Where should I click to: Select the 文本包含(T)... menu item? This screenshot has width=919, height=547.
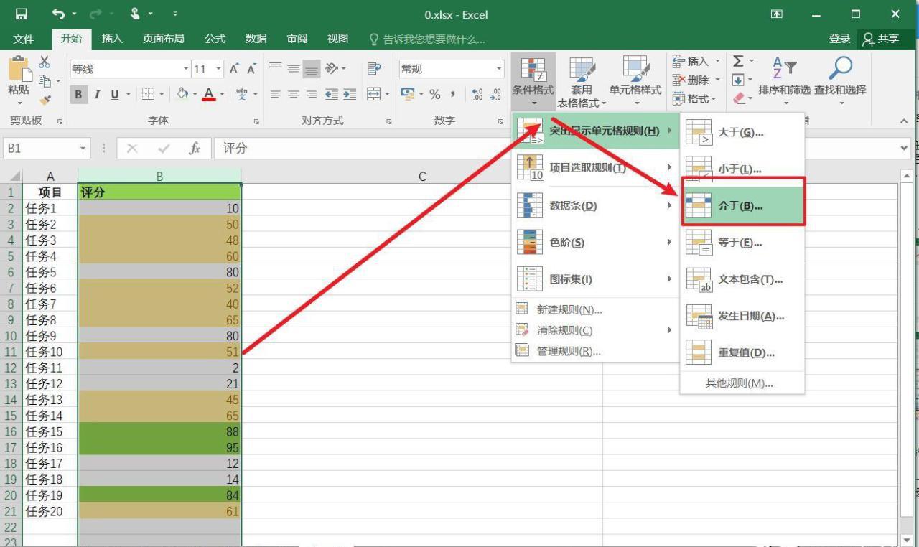[742, 279]
